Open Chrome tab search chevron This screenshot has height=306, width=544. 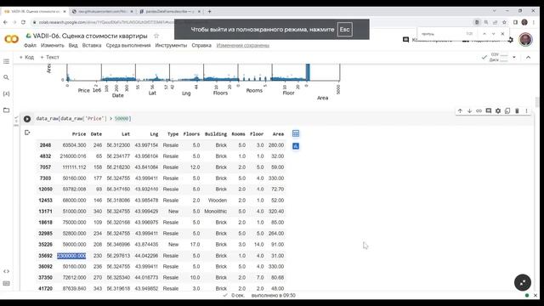(x=495, y=11)
